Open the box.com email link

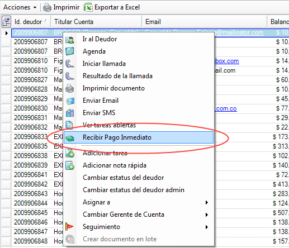pos(227,61)
